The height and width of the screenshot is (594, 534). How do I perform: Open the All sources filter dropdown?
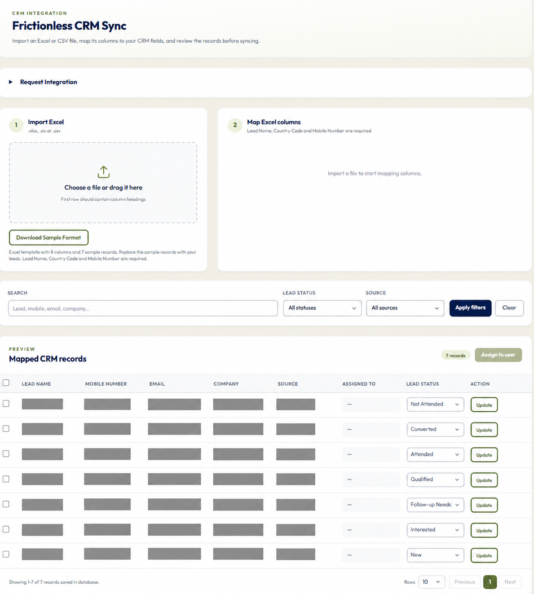point(405,308)
